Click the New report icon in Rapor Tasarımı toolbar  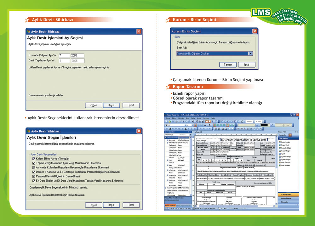[x=167, y=121]
